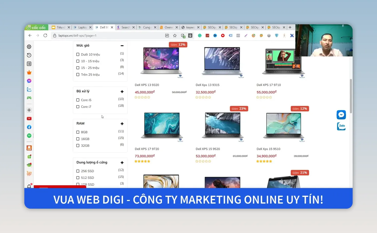Open a new browser tab
This screenshot has width=377, height=233.
point(290,27)
